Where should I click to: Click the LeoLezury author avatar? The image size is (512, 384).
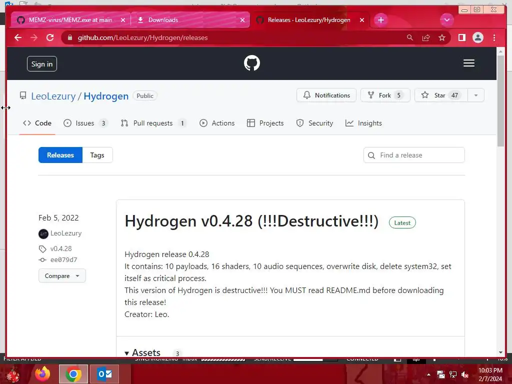coord(43,234)
